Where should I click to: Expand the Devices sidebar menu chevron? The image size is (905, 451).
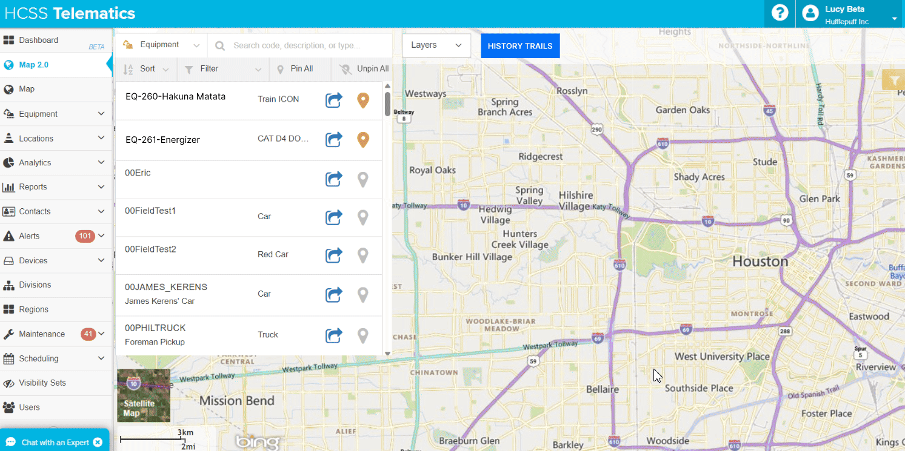101,260
